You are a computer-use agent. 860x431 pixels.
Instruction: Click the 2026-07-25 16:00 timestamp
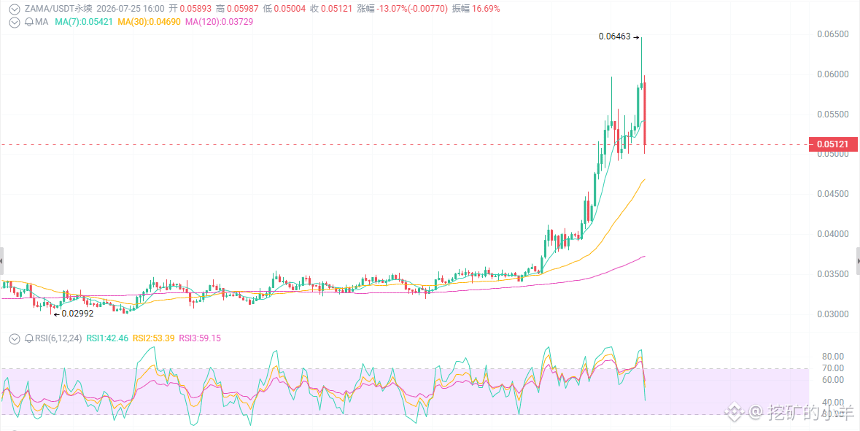tap(131, 9)
